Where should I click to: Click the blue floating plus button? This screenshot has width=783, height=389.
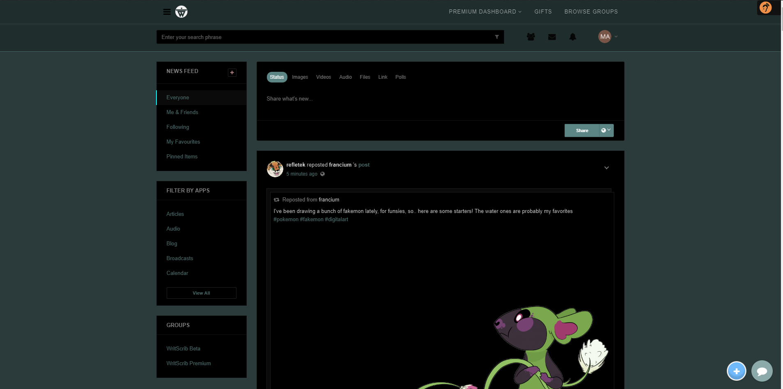[737, 371]
